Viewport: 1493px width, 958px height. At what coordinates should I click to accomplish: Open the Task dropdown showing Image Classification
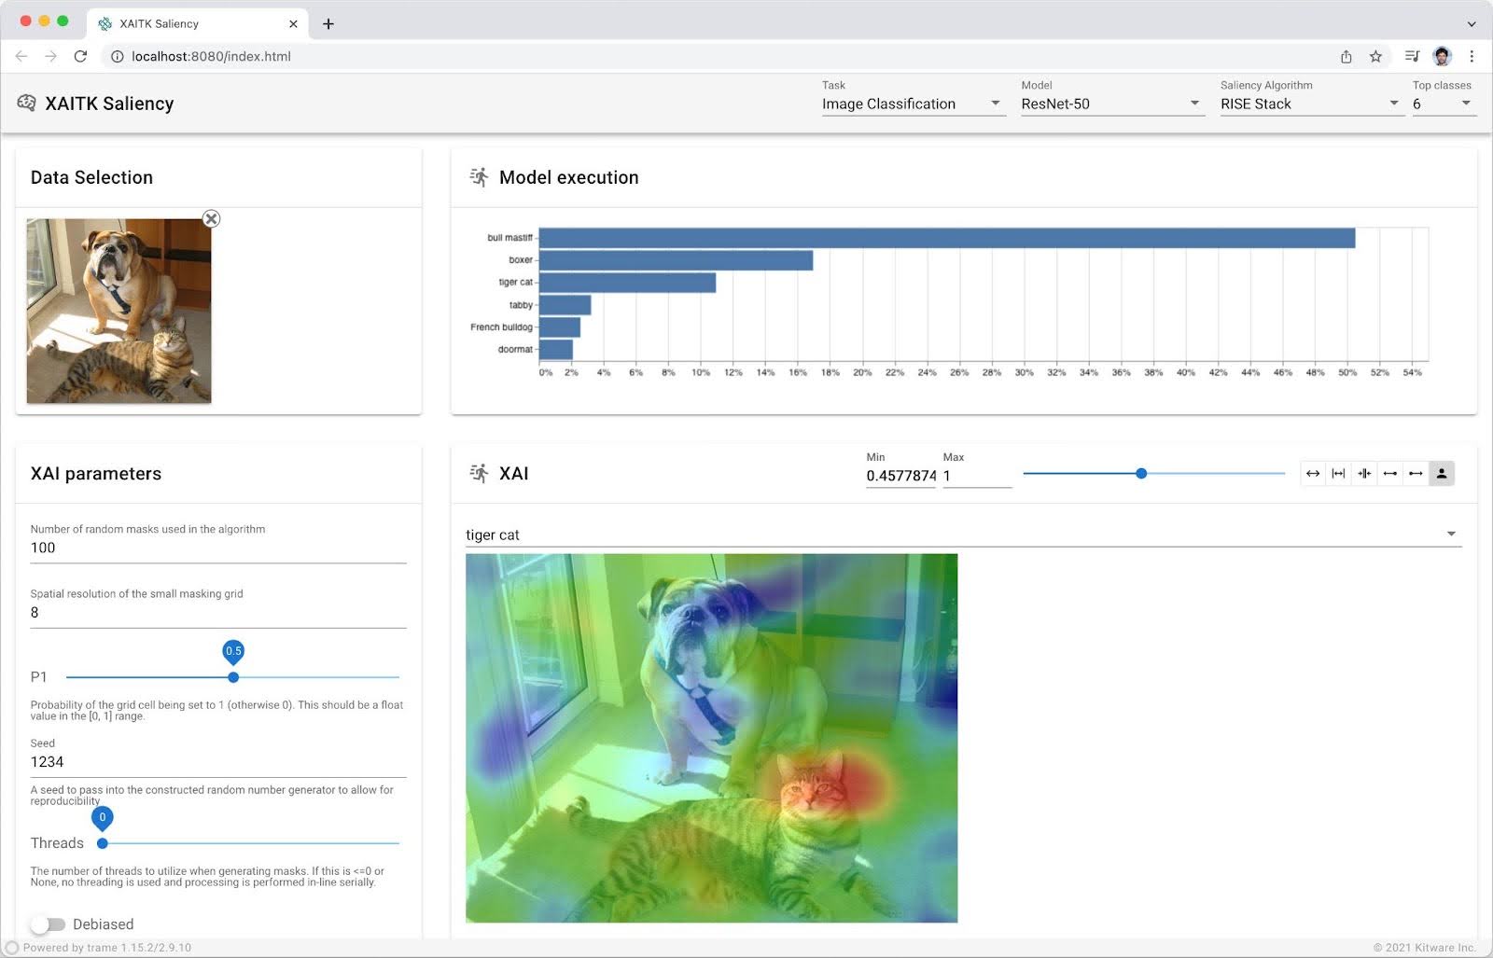pos(911,104)
